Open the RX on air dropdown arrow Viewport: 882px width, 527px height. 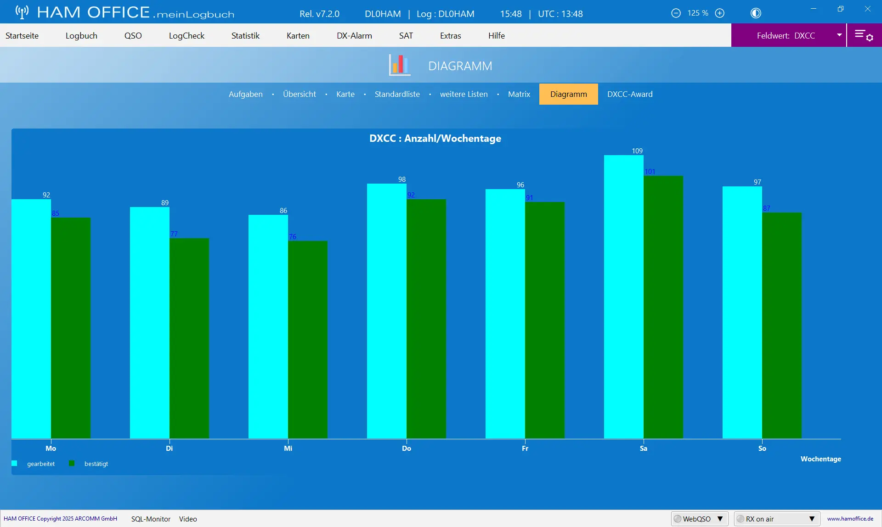(x=812, y=519)
